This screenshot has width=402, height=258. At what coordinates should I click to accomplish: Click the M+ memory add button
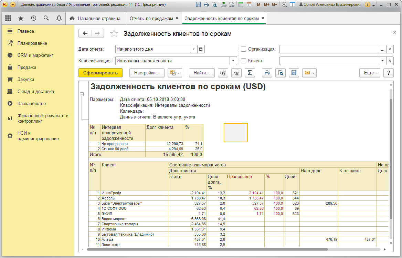(x=266, y=4)
